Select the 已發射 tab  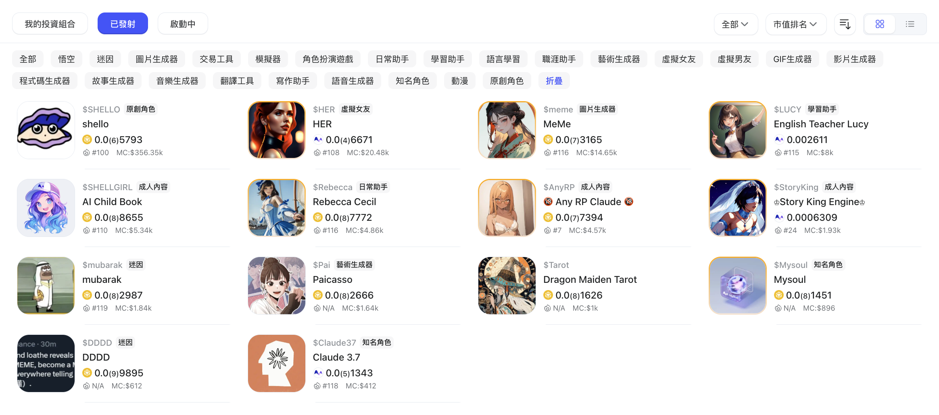pyautogui.click(x=123, y=24)
